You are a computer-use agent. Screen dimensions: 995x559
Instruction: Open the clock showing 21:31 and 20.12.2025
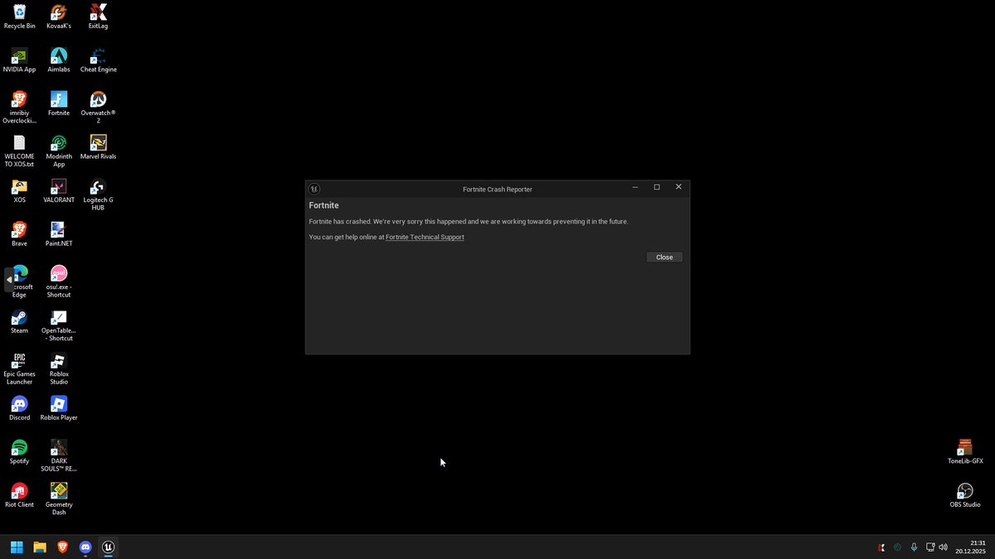(970, 547)
